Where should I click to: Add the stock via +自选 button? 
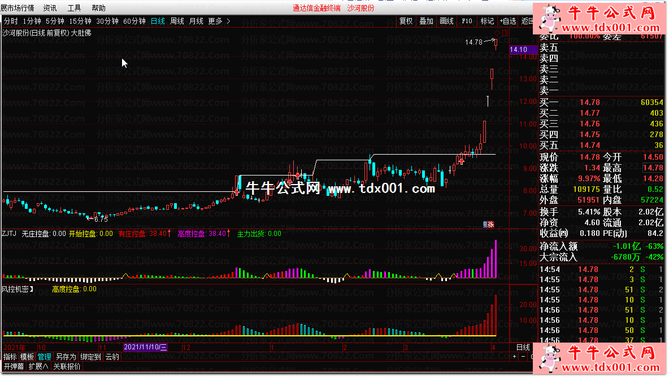pos(508,21)
